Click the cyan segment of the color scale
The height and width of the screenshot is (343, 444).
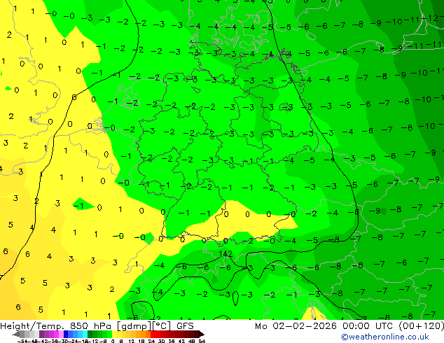coord(85,334)
